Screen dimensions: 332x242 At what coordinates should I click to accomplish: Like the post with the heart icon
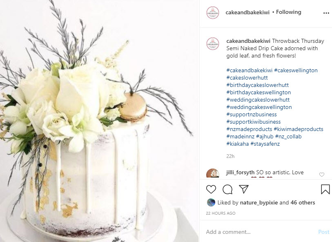pyautogui.click(x=211, y=189)
